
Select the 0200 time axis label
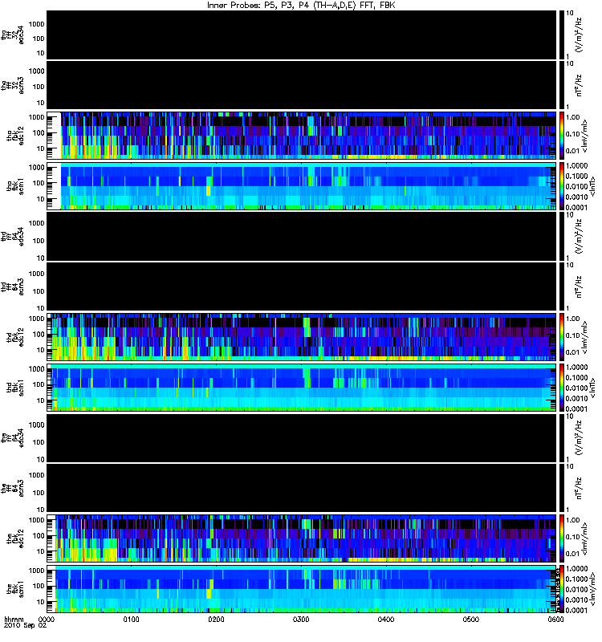(x=216, y=619)
